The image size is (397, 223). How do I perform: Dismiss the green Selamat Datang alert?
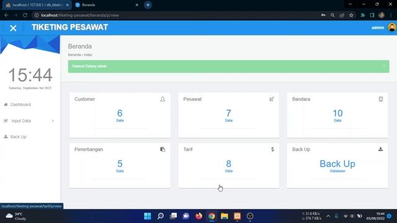(x=384, y=66)
